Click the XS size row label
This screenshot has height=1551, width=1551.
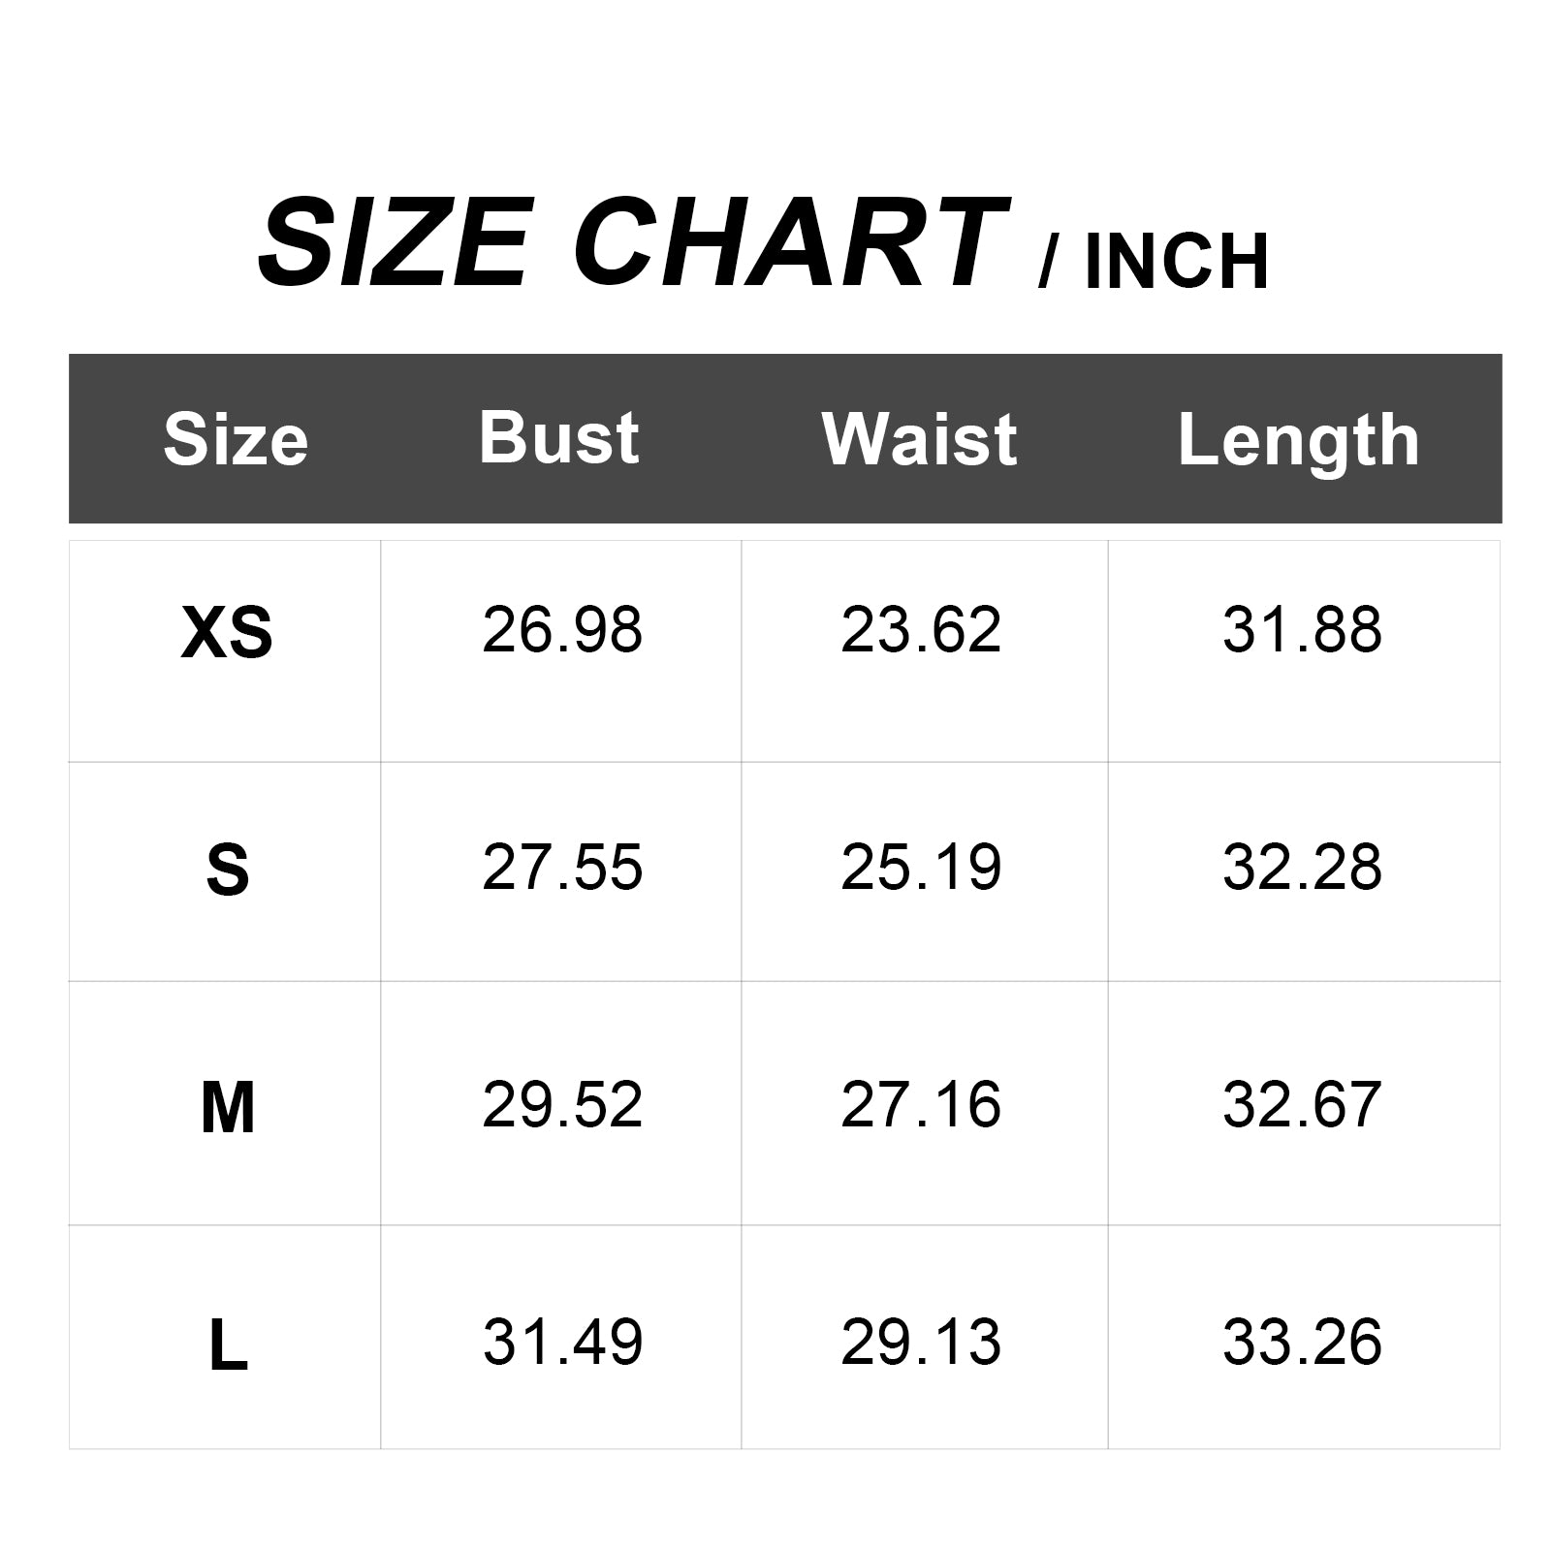(x=227, y=632)
